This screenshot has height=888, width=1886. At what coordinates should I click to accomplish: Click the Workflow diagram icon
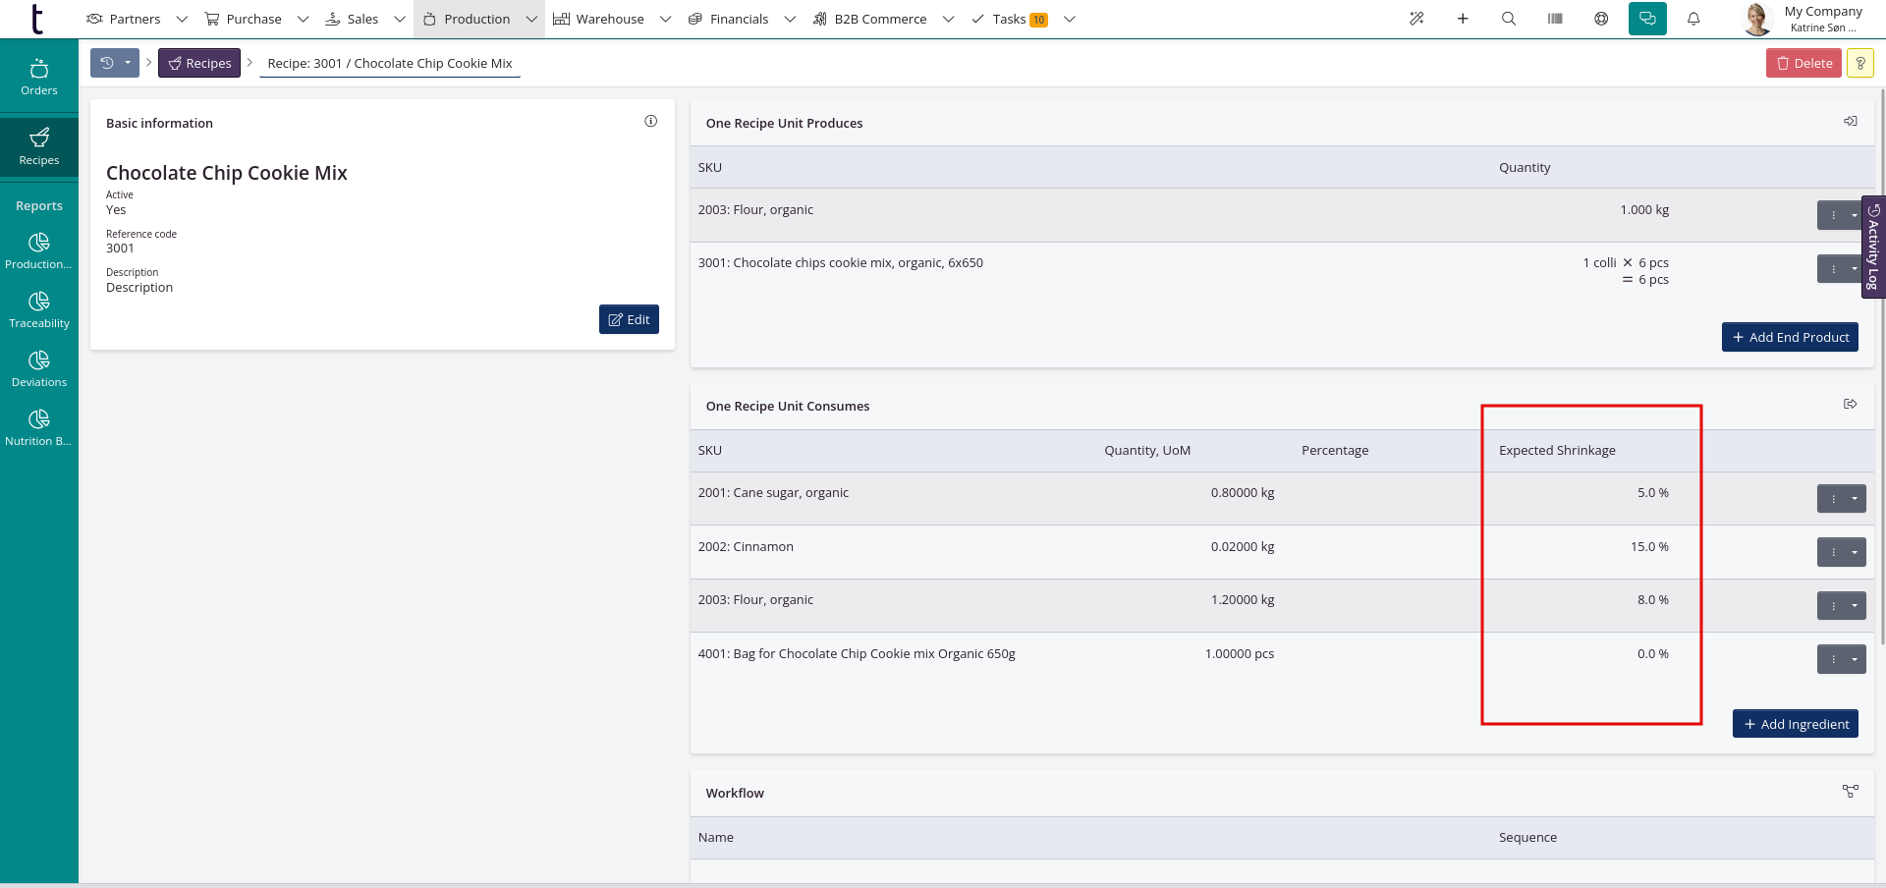pos(1851,792)
